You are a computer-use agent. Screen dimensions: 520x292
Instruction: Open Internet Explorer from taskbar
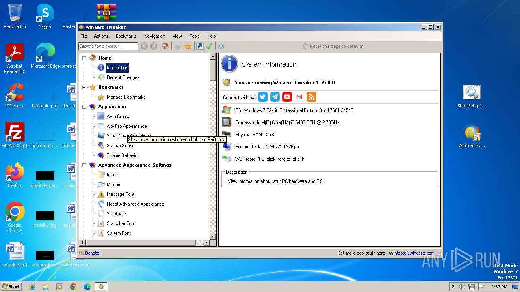pos(32,287)
